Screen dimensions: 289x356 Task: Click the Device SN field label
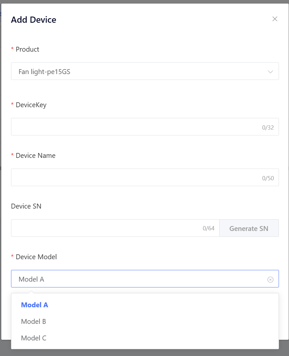point(26,206)
